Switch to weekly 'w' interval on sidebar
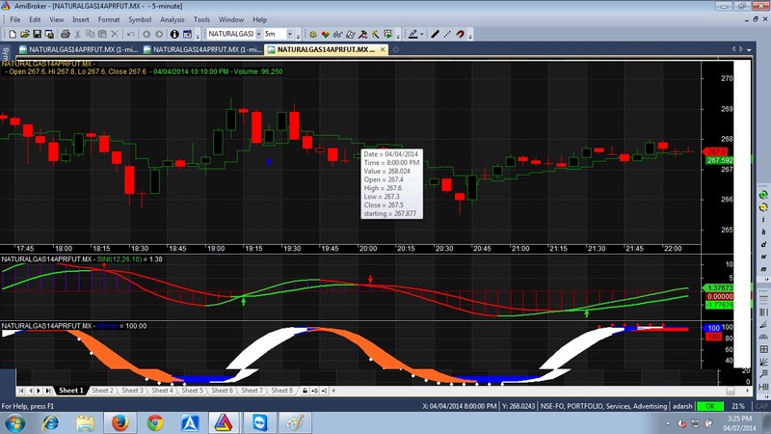The width and height of the screenshot is (771, 434). tap(763, 257)
